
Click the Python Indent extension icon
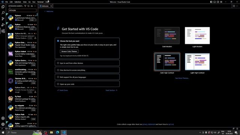click(10, 54)
